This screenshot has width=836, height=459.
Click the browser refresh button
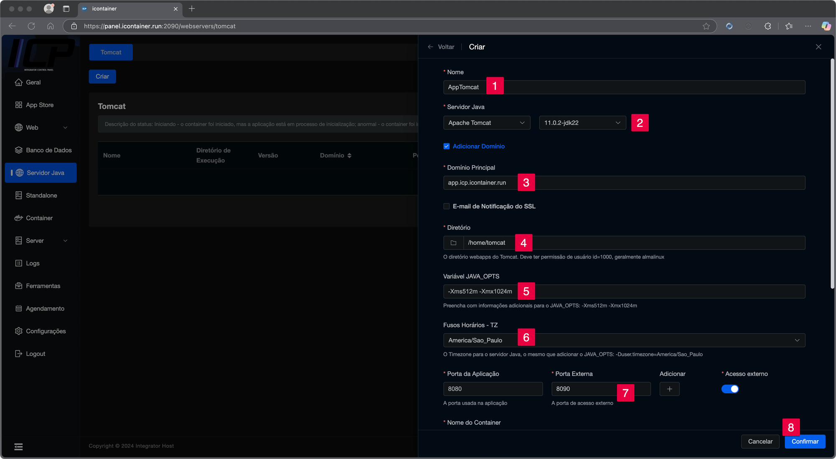pyautogui.click(x=31, y=26)
